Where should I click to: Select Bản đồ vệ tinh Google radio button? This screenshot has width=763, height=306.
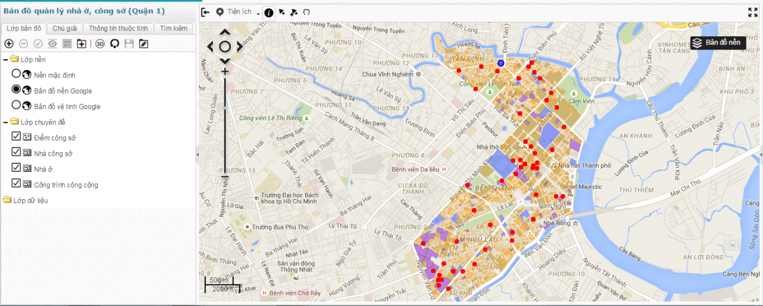17,106
